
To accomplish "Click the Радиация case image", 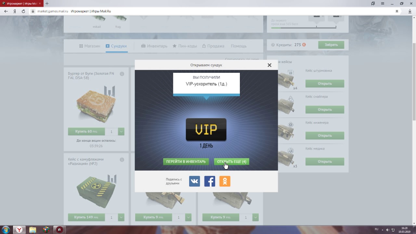I will pyautogui.click(x=97, y=191).
